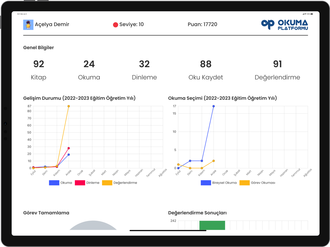Toggle the Okuma legend in Gelişim chart

coord(60,183)
